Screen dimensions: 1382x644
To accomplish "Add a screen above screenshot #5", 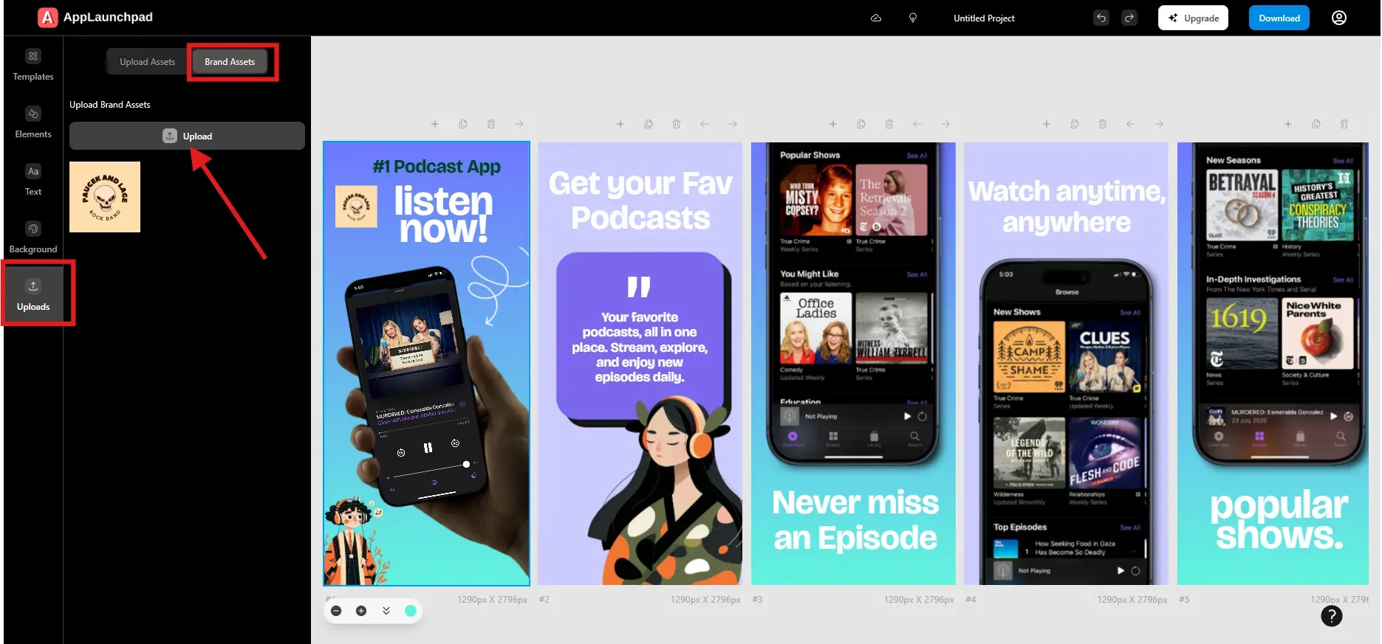I will click(x=1288, y=124).
